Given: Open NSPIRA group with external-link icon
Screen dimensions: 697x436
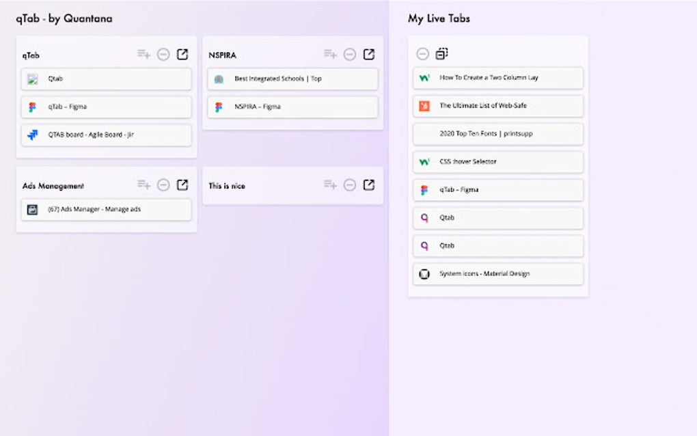Looking at the screenshot, I should pos(369,54).
